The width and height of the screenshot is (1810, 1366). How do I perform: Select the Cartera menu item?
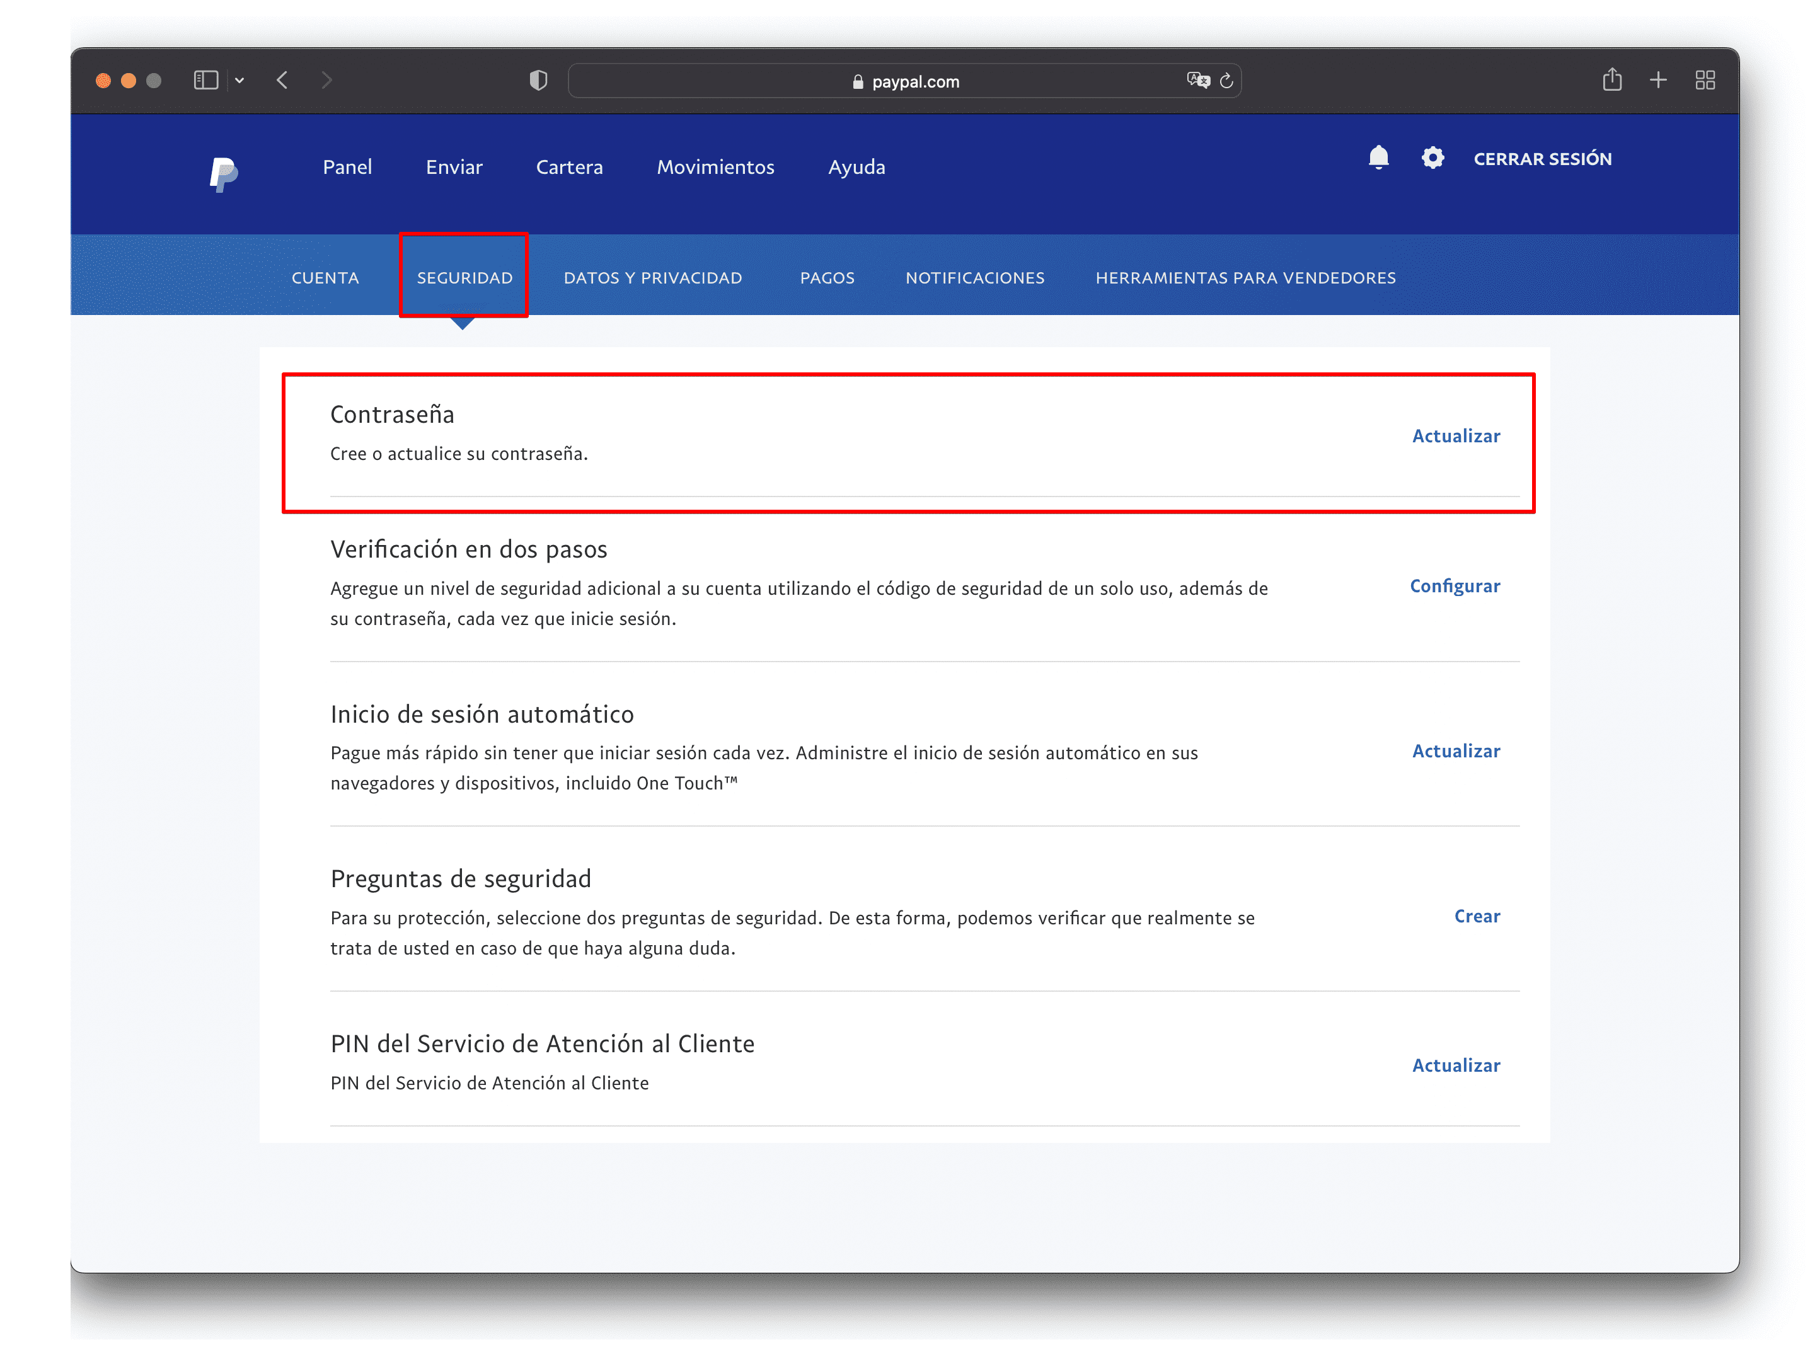[x=568, y=168]
